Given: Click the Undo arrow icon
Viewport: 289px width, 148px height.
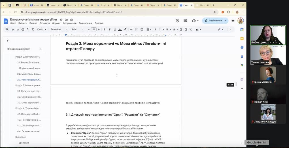Looking at the screenshot, I should 12,29.
